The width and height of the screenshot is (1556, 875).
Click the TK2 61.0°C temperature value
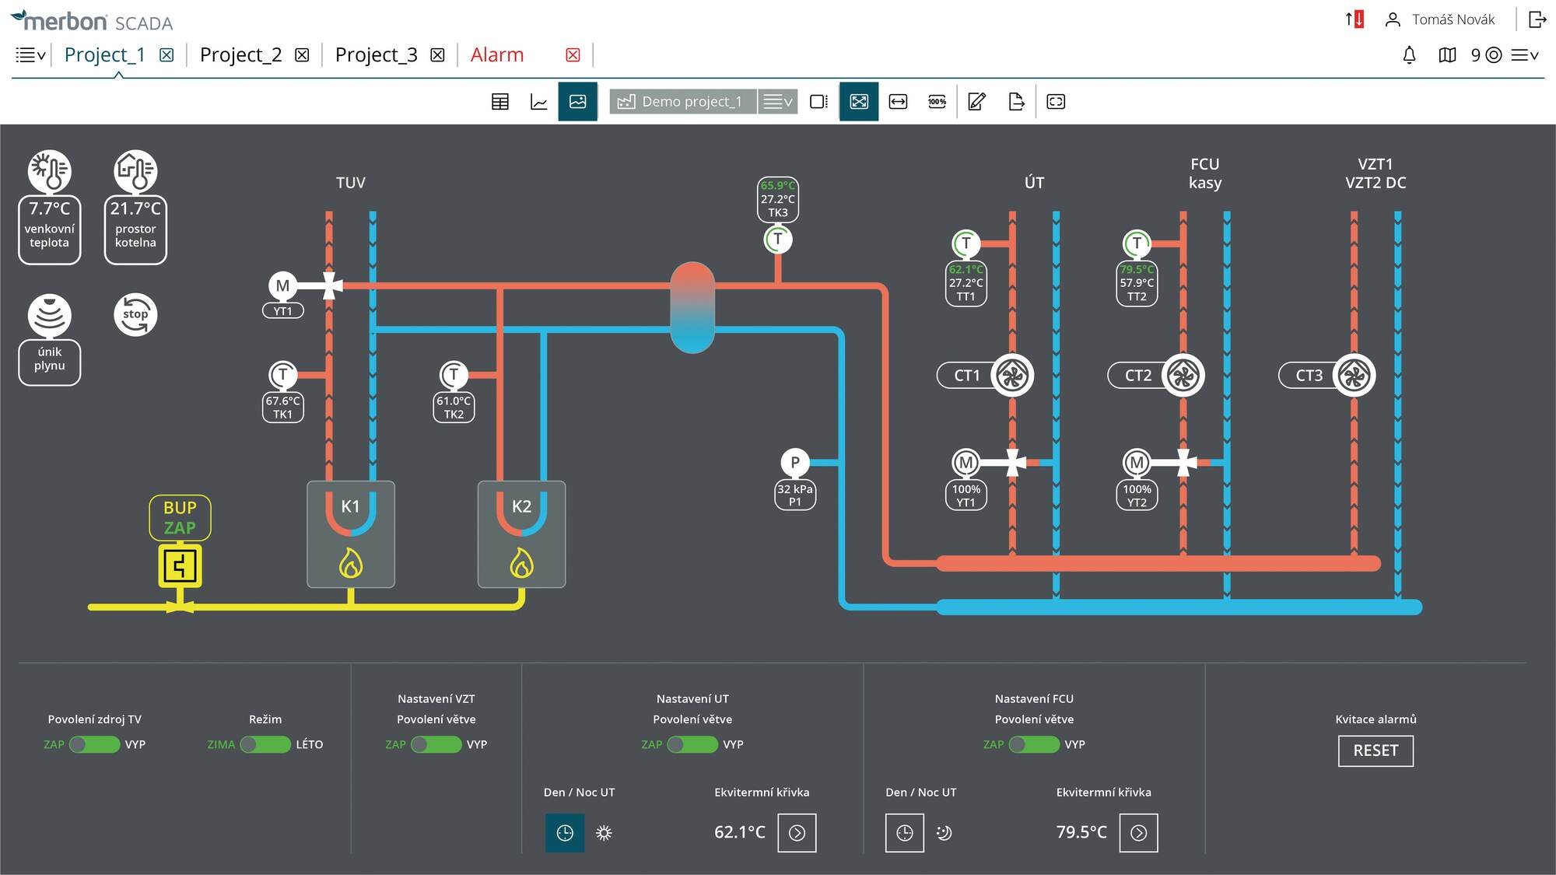[x=454, y=408]
